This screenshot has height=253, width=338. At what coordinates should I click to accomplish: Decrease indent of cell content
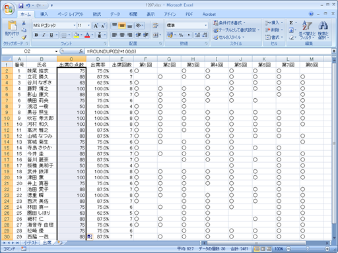pos(138,35)
